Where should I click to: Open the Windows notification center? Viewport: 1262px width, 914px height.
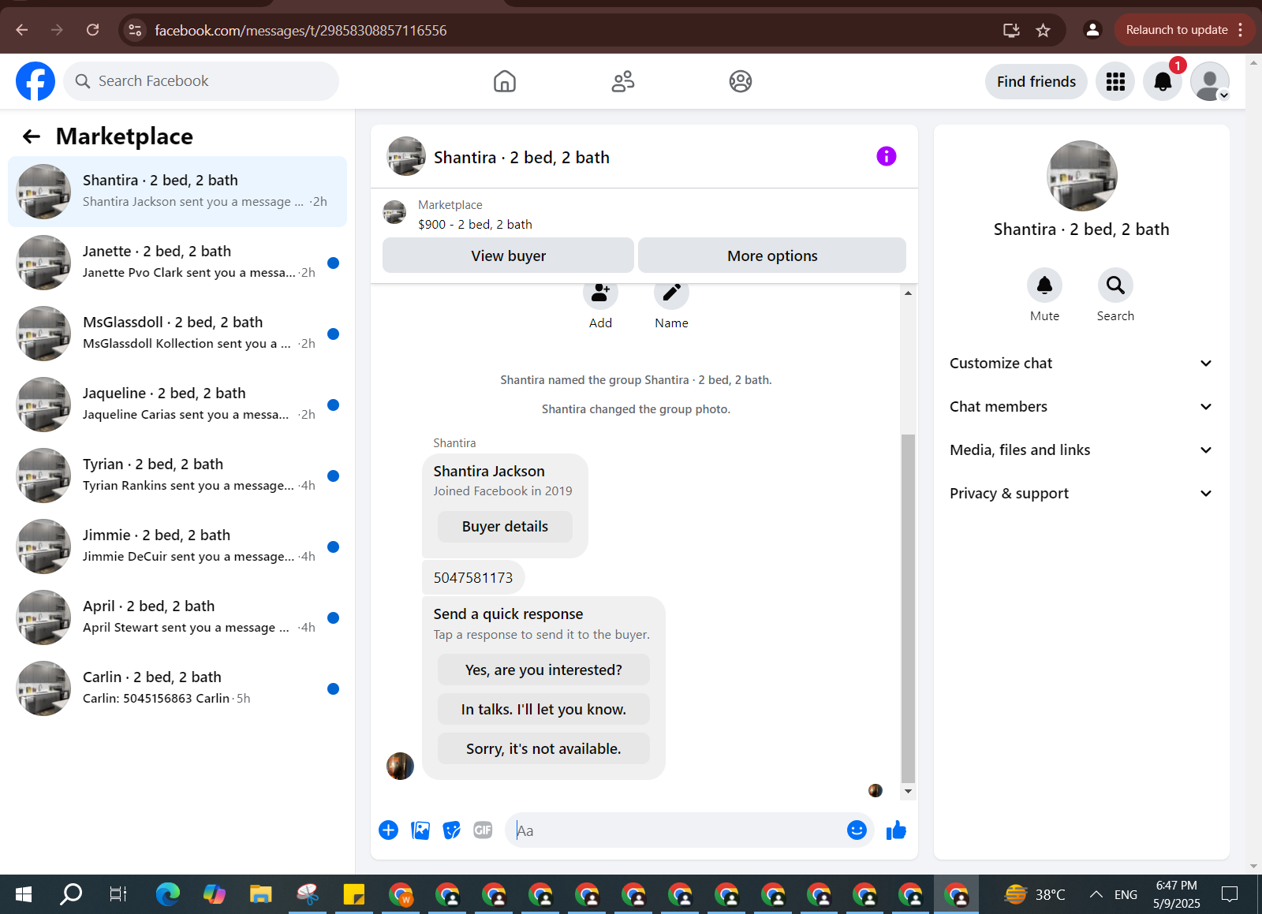[x=1230, y=893]
